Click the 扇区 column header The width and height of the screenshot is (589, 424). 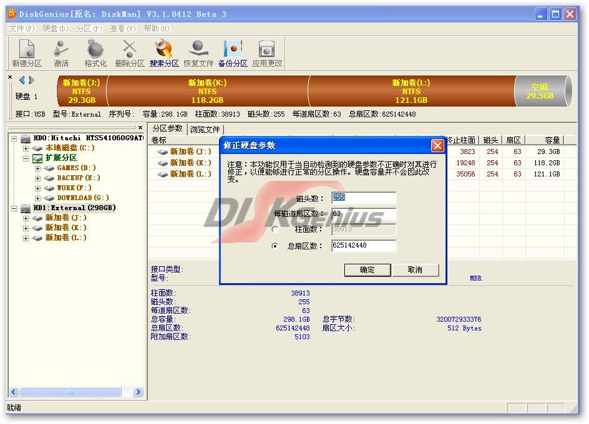click(514, 140)
